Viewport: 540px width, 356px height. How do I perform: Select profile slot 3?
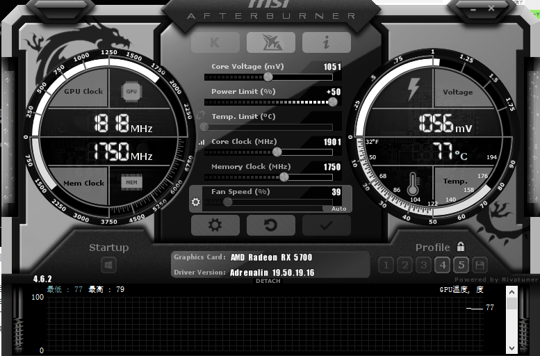tap(424, 265)
